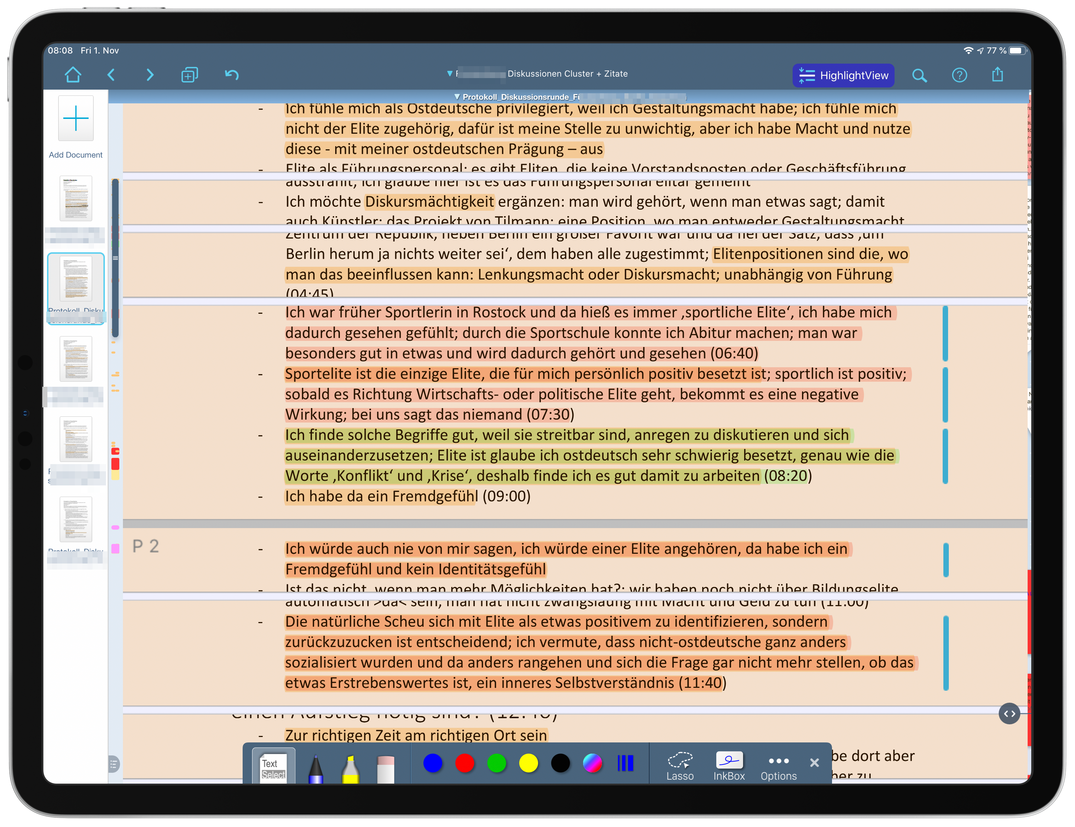Click the blue bar beside 'Ich finde solche Begriffe' paragraph
Screen dimensions: 1075x827
click(x=945, y=456)
